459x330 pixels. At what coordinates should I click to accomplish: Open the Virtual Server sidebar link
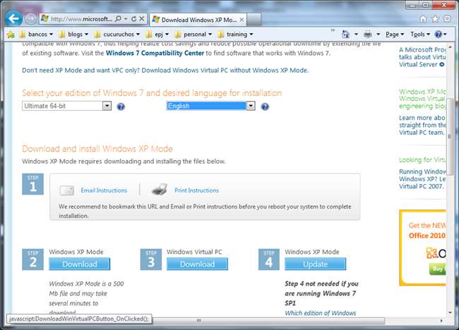pos(422,57)
